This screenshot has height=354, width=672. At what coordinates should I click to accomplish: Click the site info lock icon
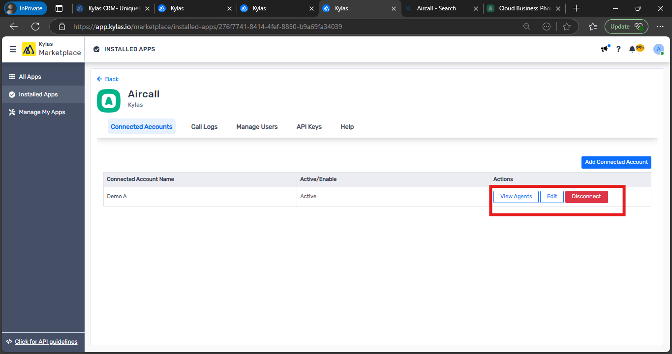61,27
